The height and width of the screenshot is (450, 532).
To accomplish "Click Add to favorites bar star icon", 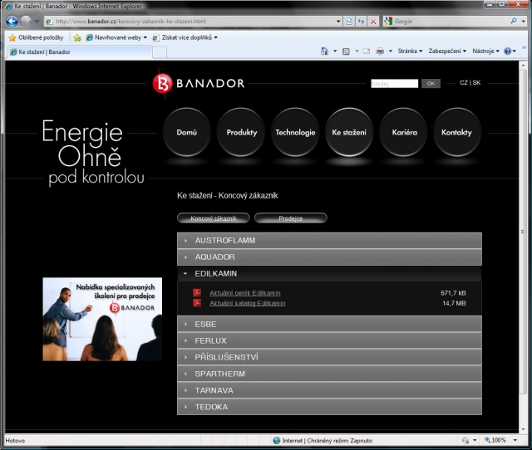I will tap(77, 37).
